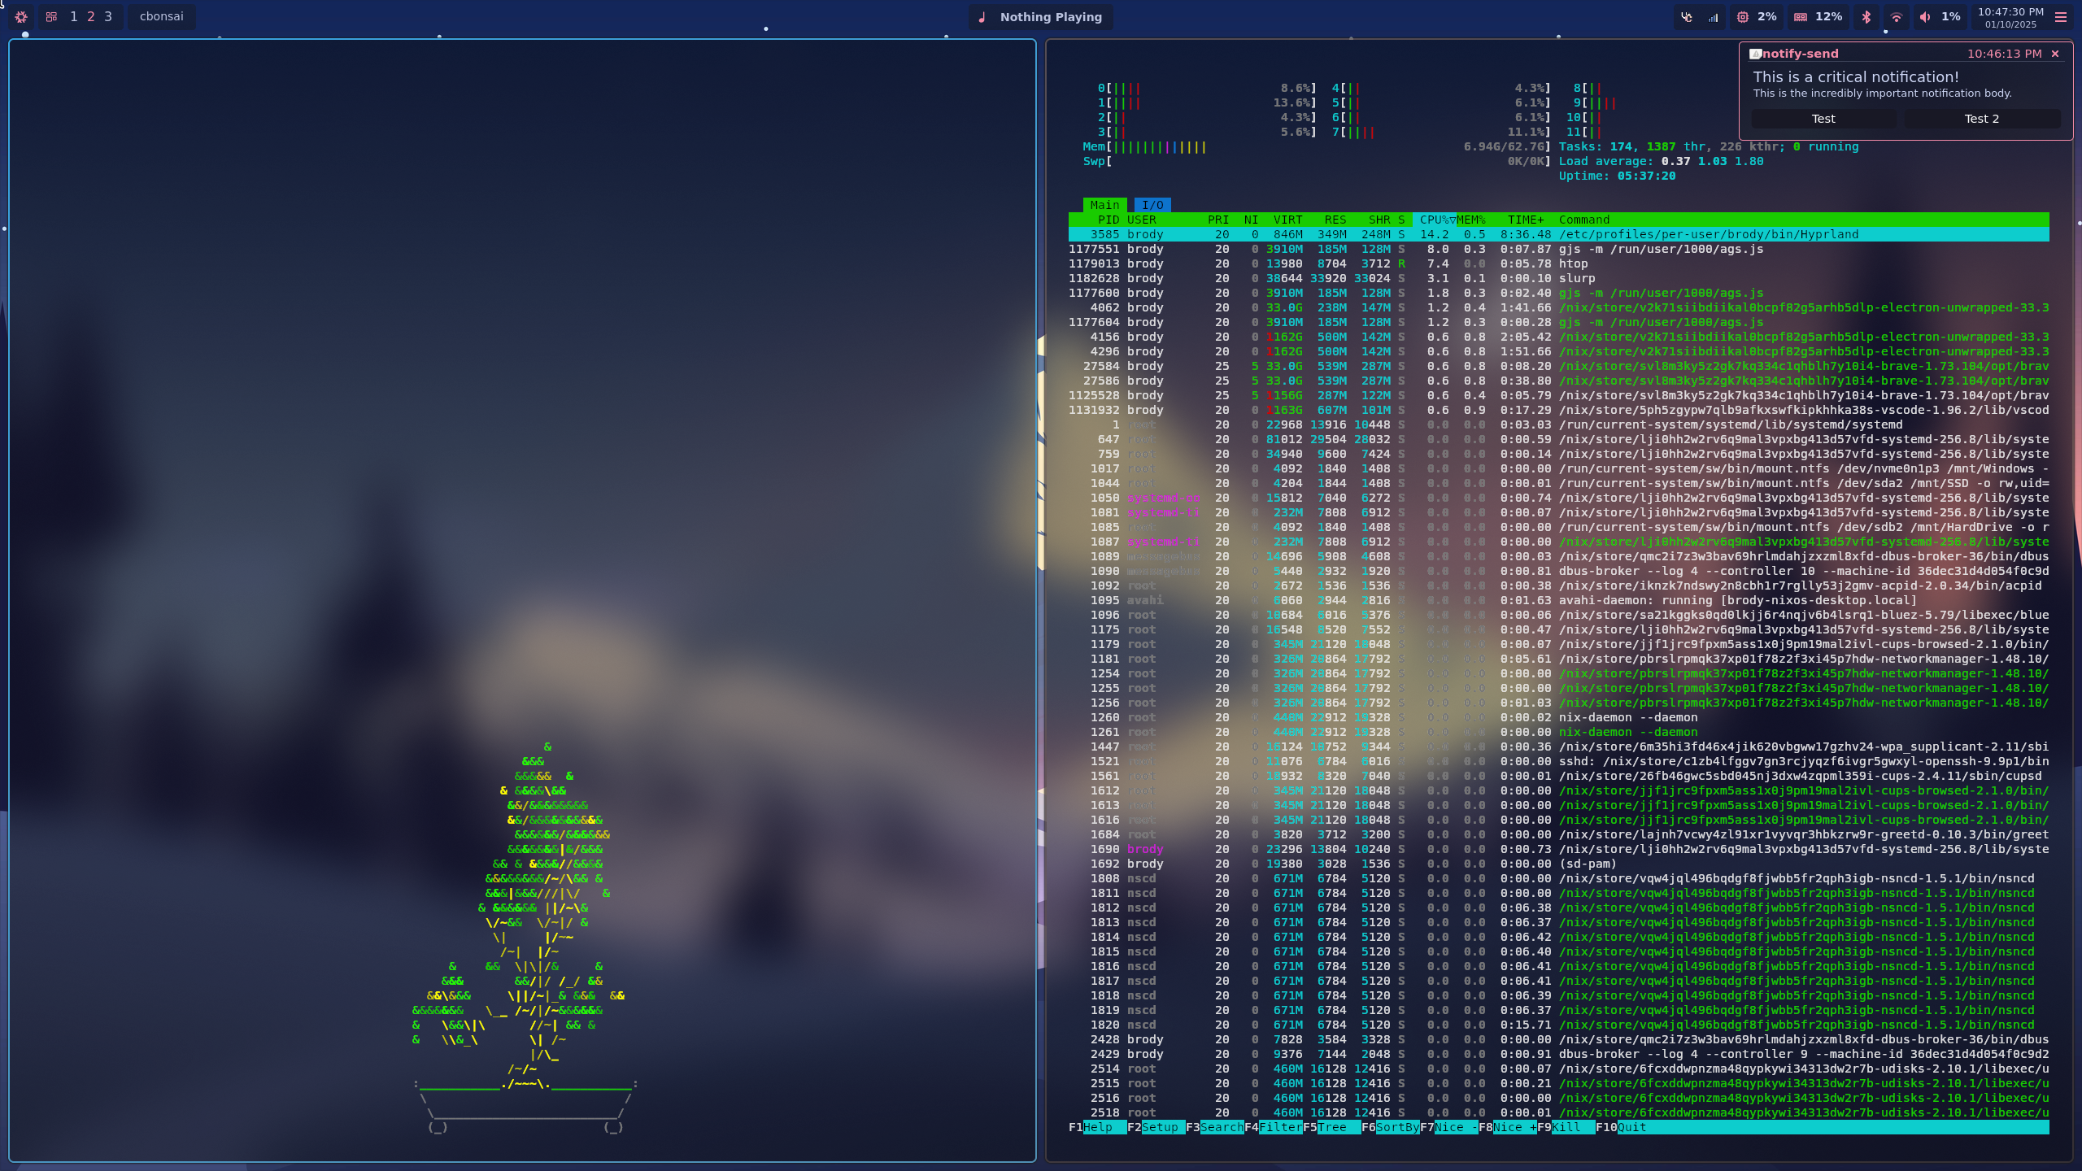2082x1171 pixels.
Task: Sort htop by the VIRT column header
Action: pyautogui.click(x=1287, y=220)
